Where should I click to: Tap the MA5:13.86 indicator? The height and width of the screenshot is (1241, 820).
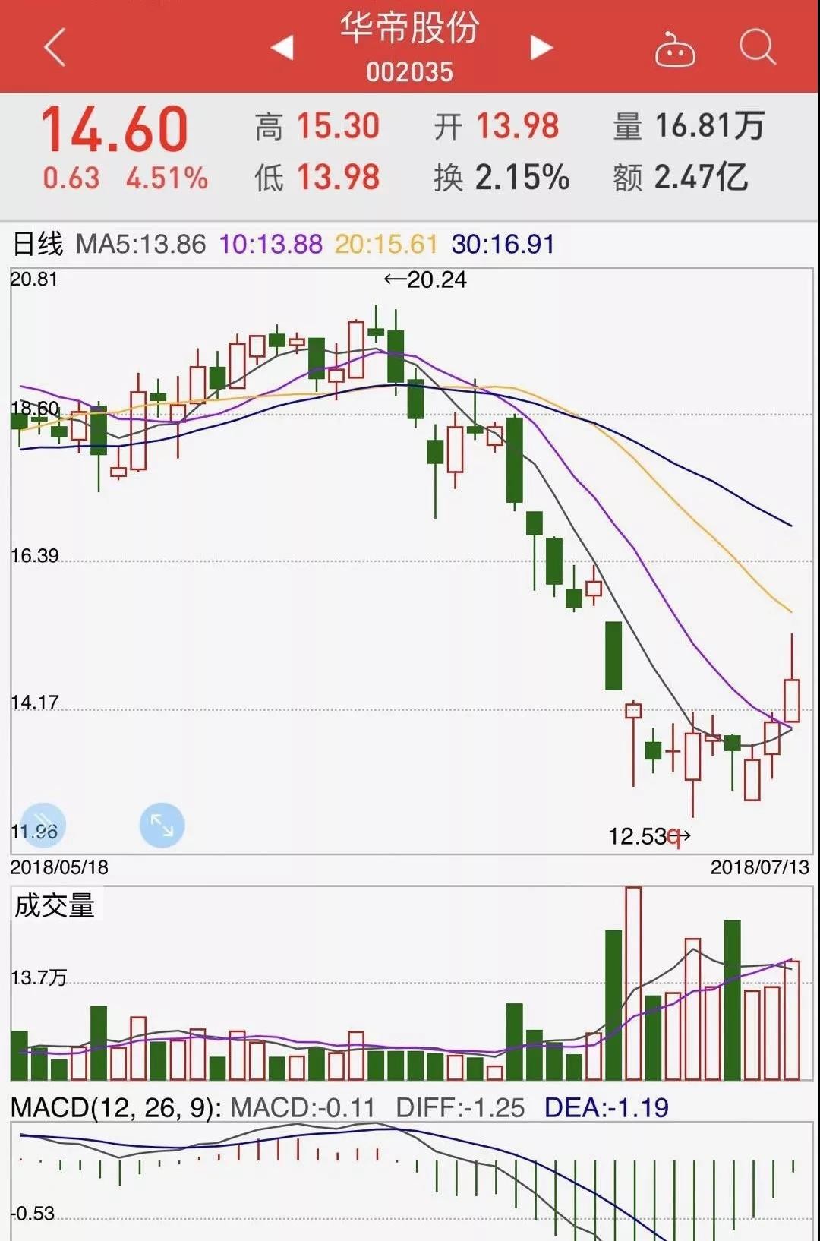point(141,244)
